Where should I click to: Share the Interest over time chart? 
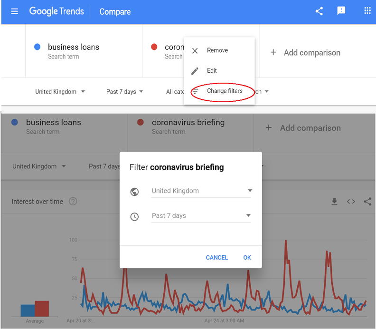coord(367,202)
